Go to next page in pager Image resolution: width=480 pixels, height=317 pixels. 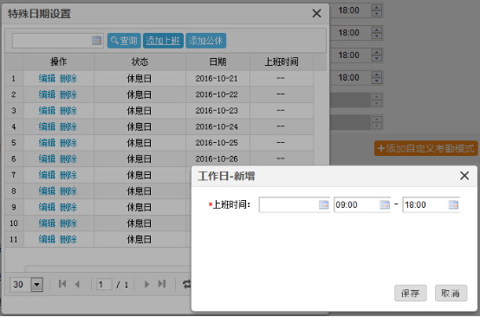[x=146, y=284]
